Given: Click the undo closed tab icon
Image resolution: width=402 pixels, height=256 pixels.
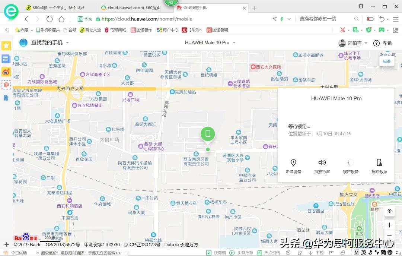Looking at the screenshot, I should (382, 19).
